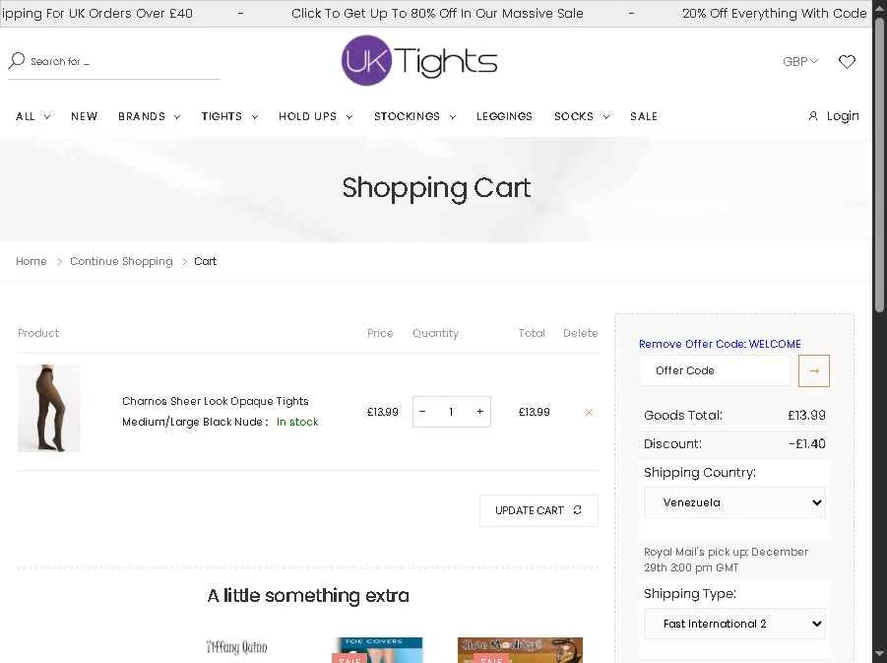Click the Login link

click(843, 116)
